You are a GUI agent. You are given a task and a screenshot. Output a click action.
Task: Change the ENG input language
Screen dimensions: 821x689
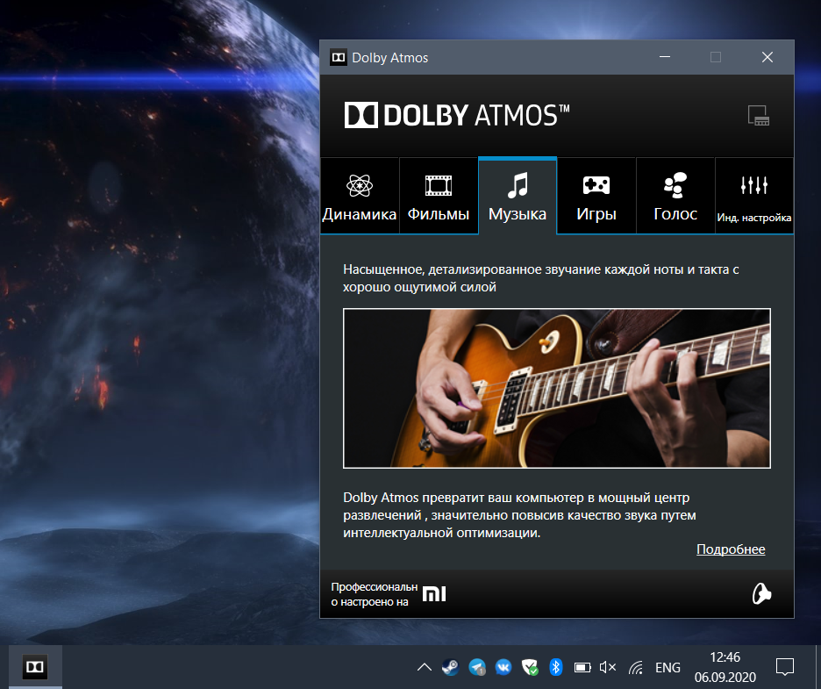[x=668, y=668]
